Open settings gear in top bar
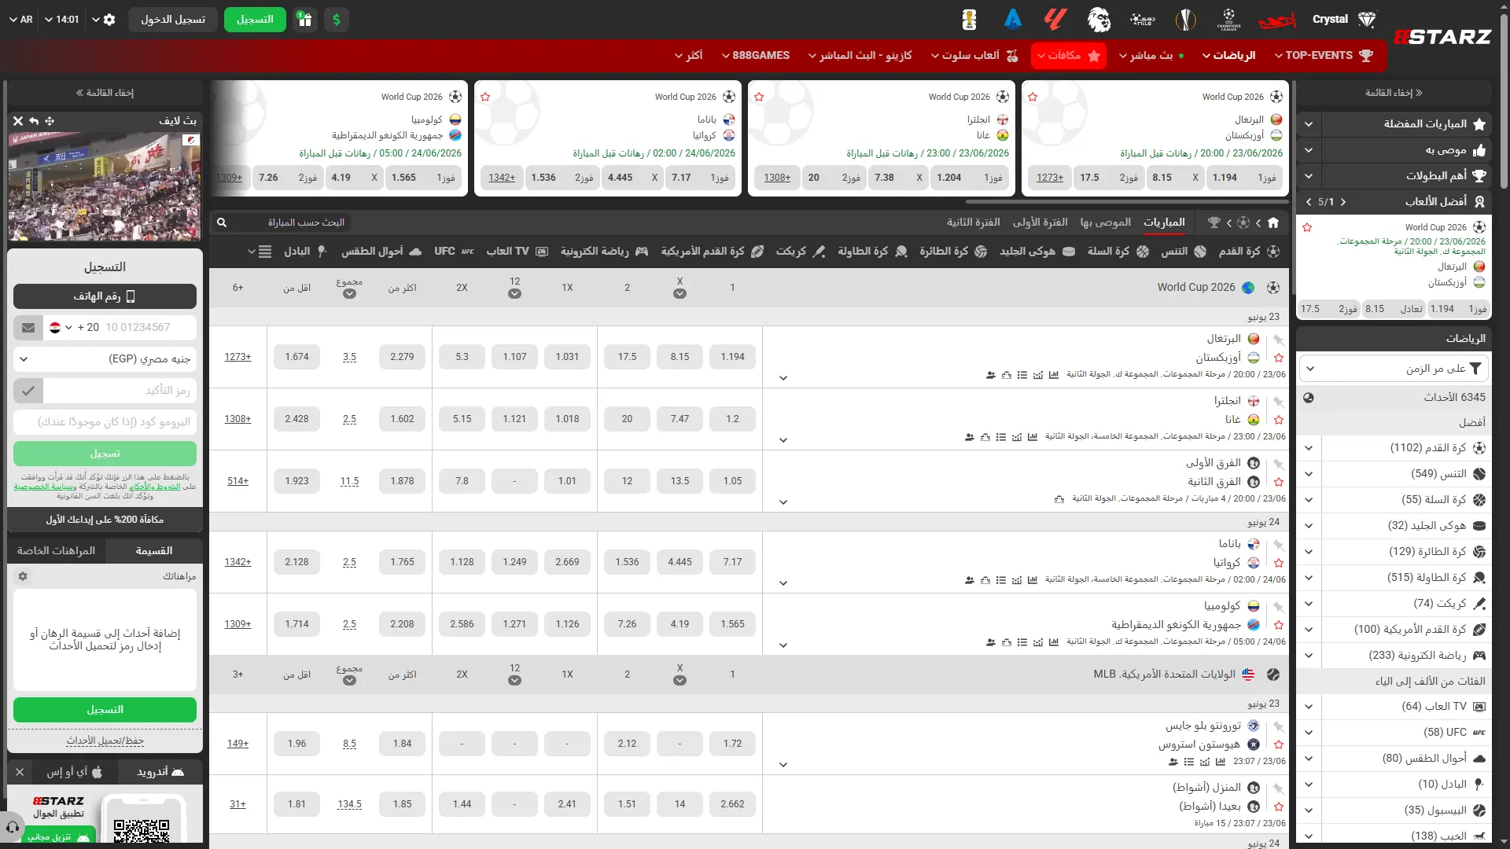The width and height of the screenshot is (1510, 849). (109, 20)
